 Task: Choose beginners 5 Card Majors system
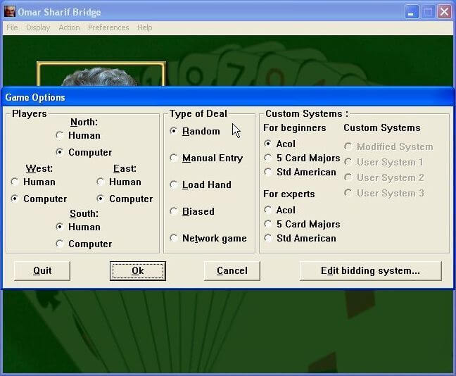pos(302,158)
